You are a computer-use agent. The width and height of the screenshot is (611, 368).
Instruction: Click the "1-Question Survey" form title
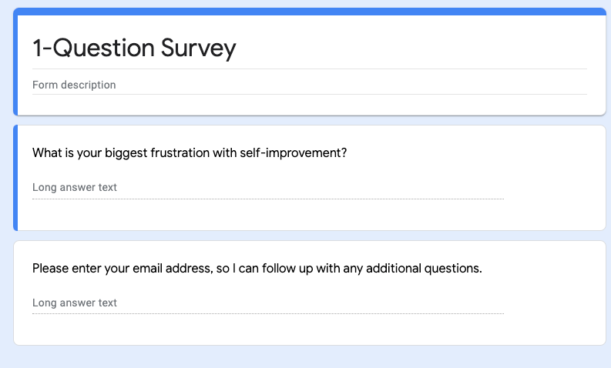point(134,48)
